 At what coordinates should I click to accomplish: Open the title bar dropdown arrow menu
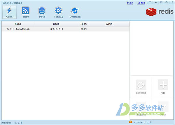tap(150, 2)
